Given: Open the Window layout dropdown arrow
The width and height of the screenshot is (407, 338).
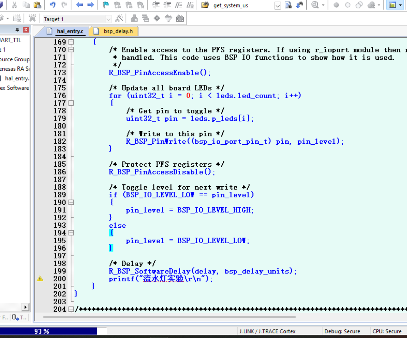Looking at the screenshot, I should (400, 5).
